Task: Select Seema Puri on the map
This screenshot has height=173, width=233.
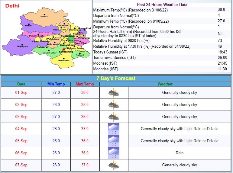Action: [84, 28]
